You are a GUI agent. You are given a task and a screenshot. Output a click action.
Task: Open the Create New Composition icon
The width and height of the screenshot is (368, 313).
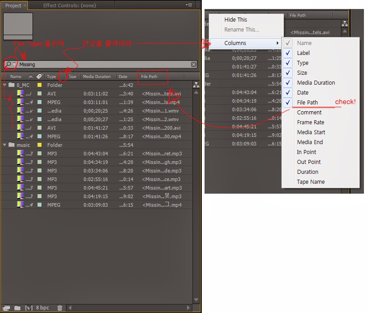(28, 308)
